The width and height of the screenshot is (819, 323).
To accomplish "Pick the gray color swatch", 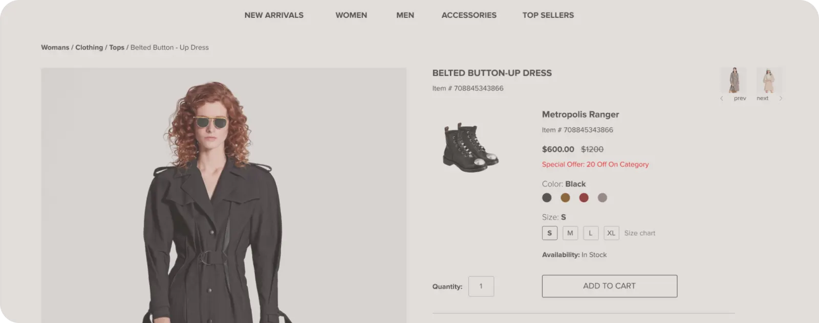I will [x=602, y=198].
